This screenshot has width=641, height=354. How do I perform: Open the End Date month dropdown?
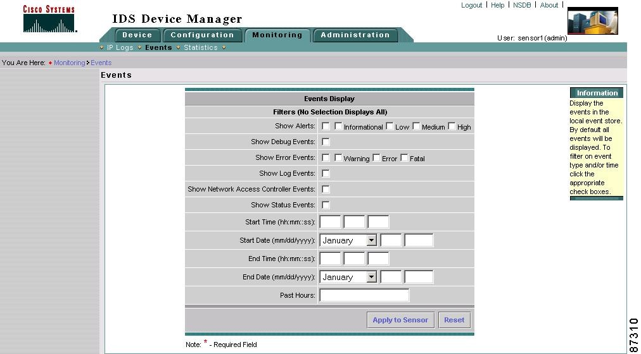click(348, 277)
